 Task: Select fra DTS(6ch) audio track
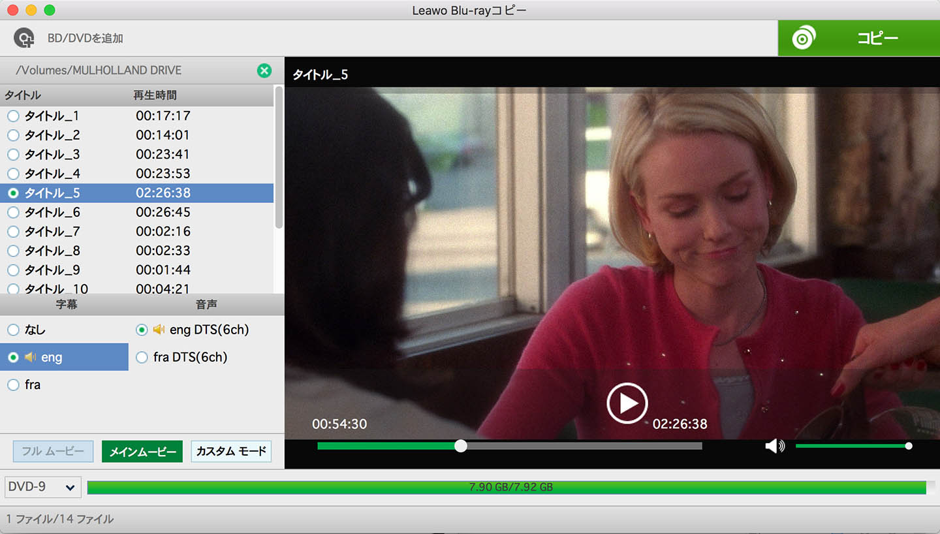click(142, 358)
